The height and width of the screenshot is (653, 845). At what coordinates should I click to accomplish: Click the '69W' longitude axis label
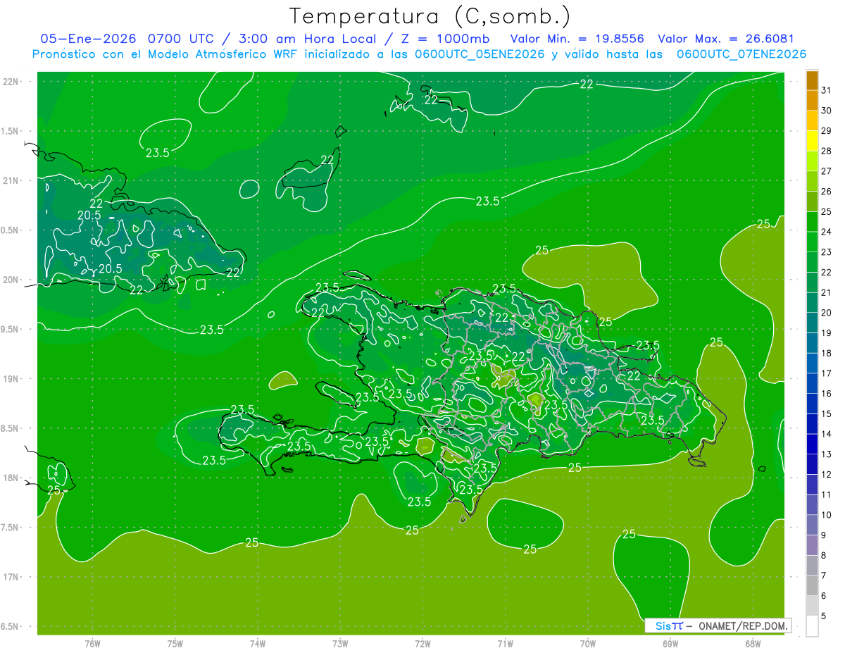(670, 644)
